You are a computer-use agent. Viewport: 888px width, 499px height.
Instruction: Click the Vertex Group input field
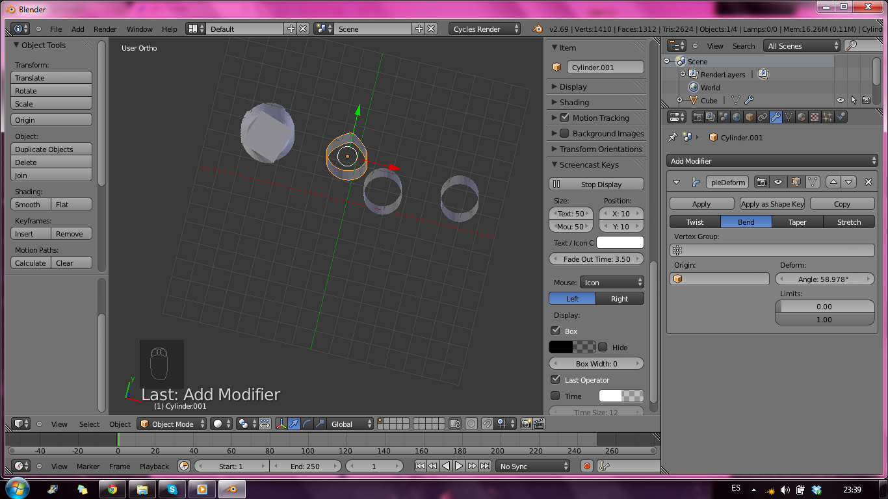[x=772, y=250]
